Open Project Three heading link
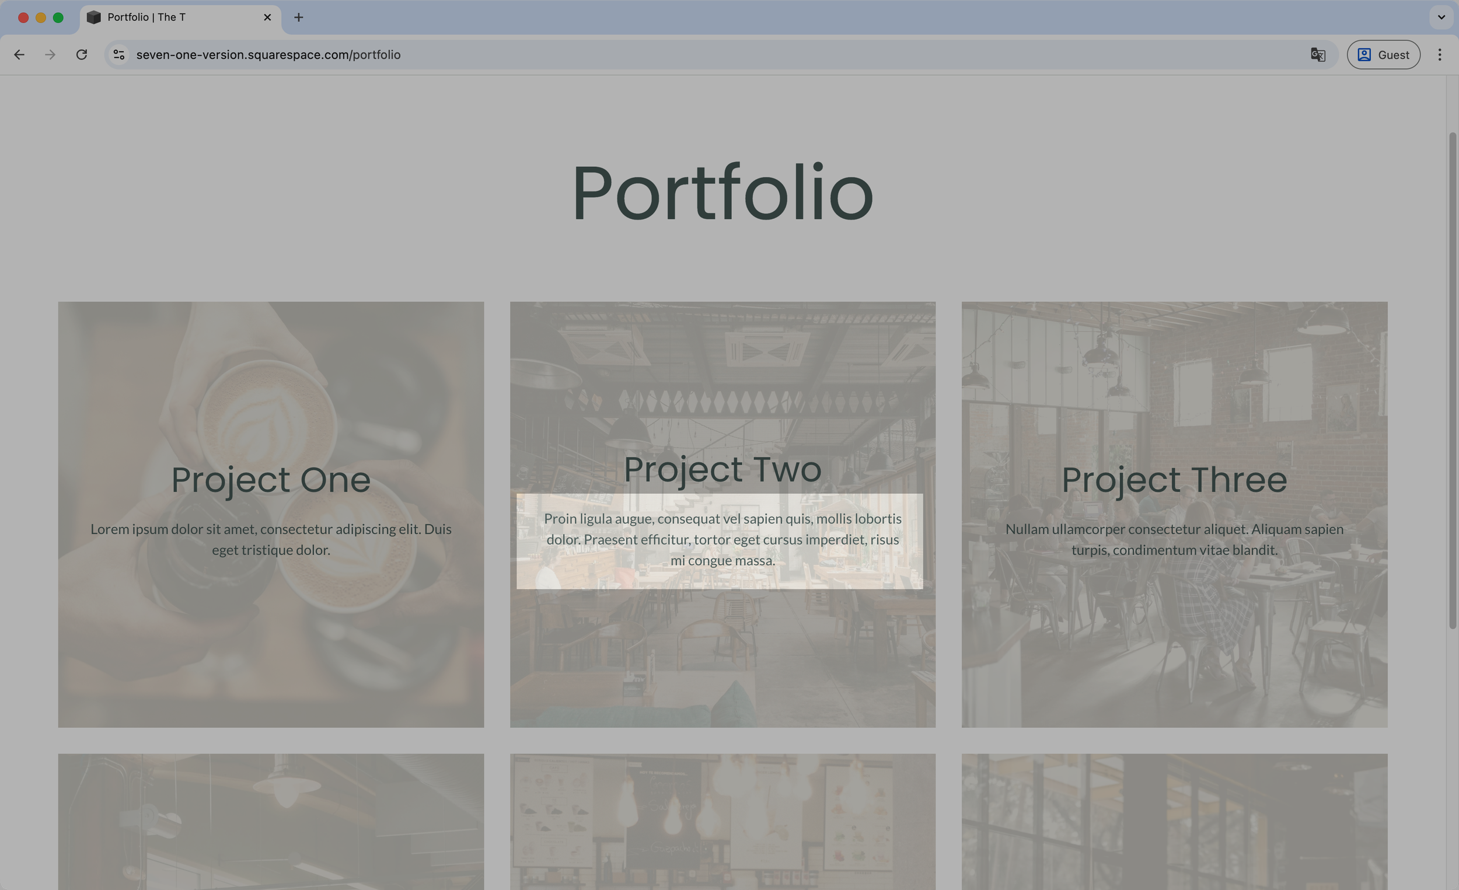The image size is (1459, 890). (x=1174, y=480)
